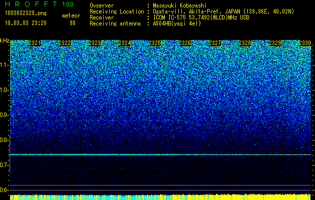Click the 0.6 kHz axis label
The width and height of the screenshot is (315, 200).
4,190
